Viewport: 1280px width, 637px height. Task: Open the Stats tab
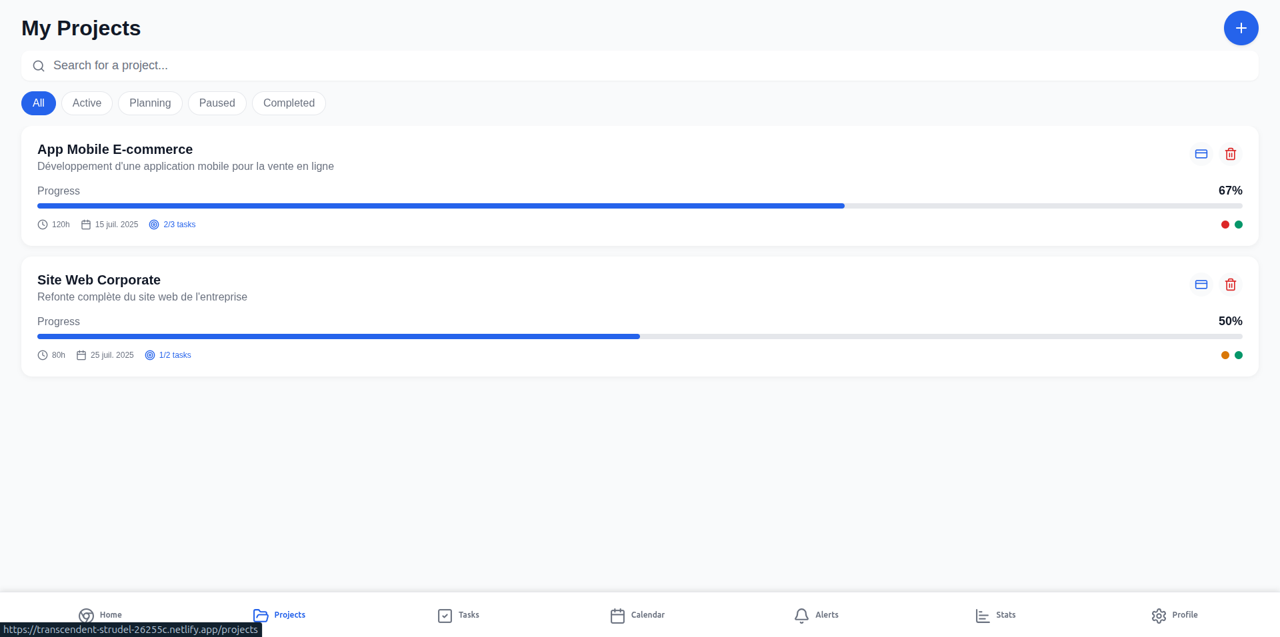click(995, 615)
